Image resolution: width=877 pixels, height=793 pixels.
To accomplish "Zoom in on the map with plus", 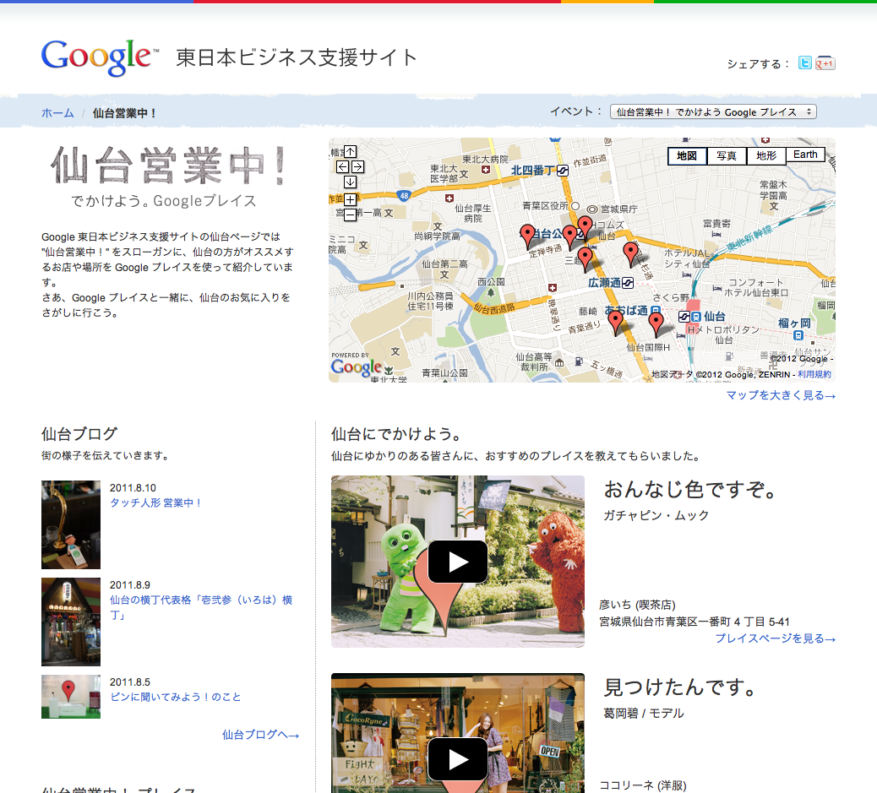I will [350, 199].
